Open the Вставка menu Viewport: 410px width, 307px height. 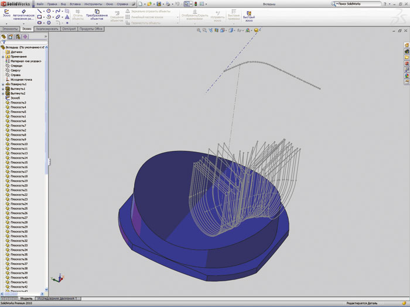tap(76, 4)
